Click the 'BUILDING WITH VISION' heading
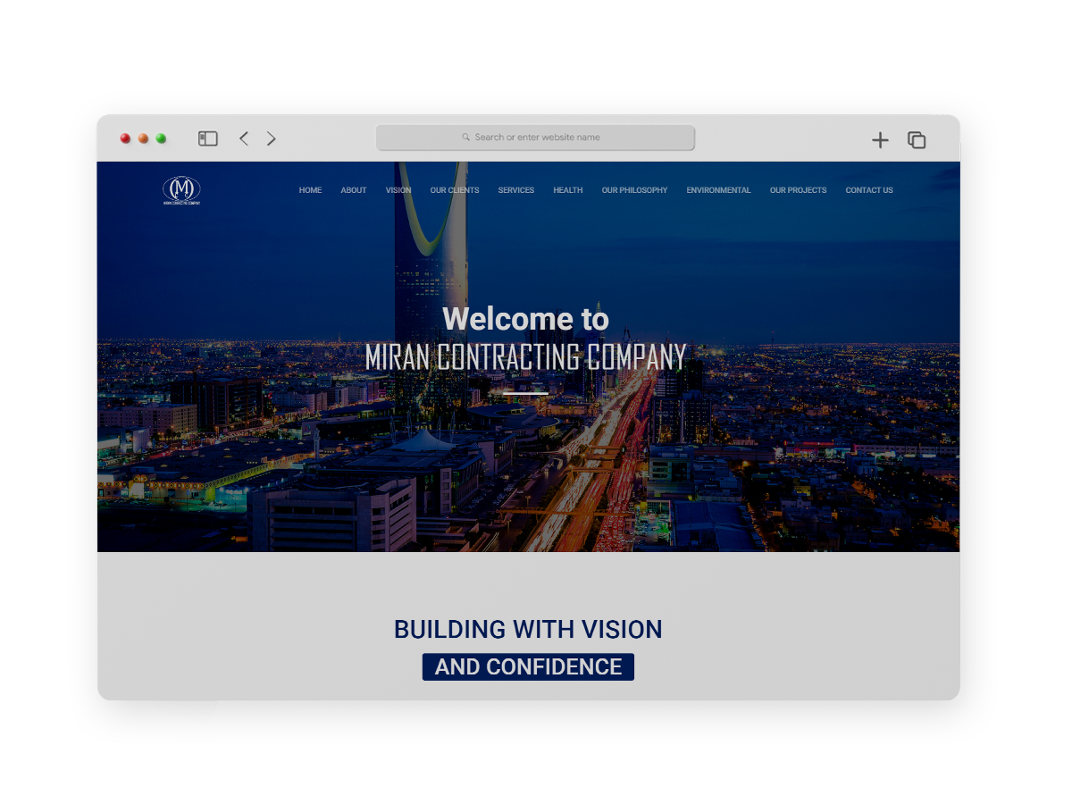Image resolution: width=1072 pixels, height=804 pixels. click(528, 630)
